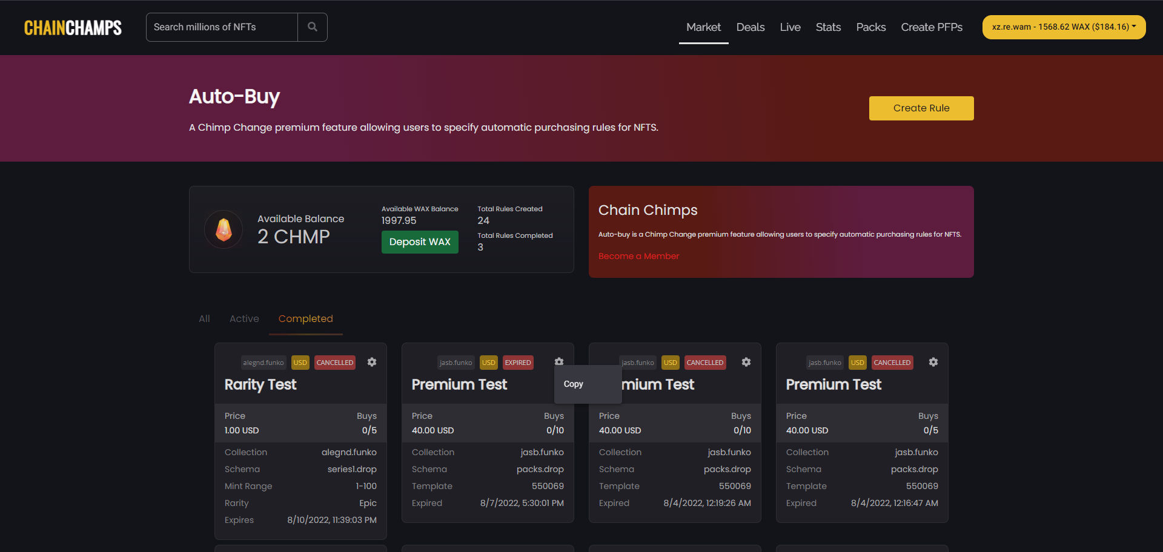Focus the Search millions of NFTs field
Screen dimensions: 1163x552
coord(222,27)
